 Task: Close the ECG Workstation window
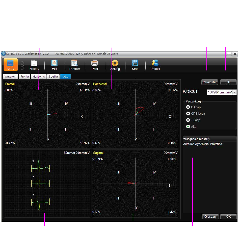pyautogui.click(x=235, y=54)
